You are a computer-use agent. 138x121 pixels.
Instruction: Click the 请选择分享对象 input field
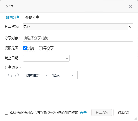[x=78, y=38]
